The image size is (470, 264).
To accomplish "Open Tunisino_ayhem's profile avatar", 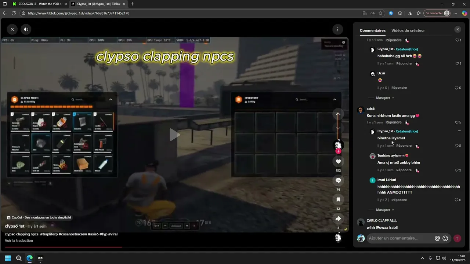I will pos(372,156).
